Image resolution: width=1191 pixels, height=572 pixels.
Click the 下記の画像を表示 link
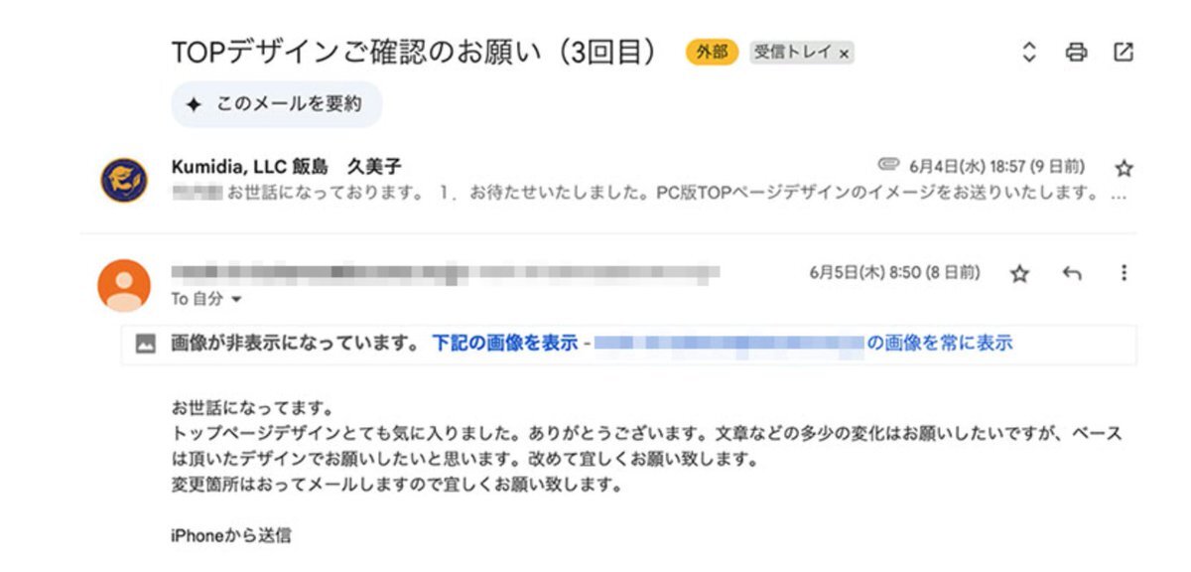[504, 344]
